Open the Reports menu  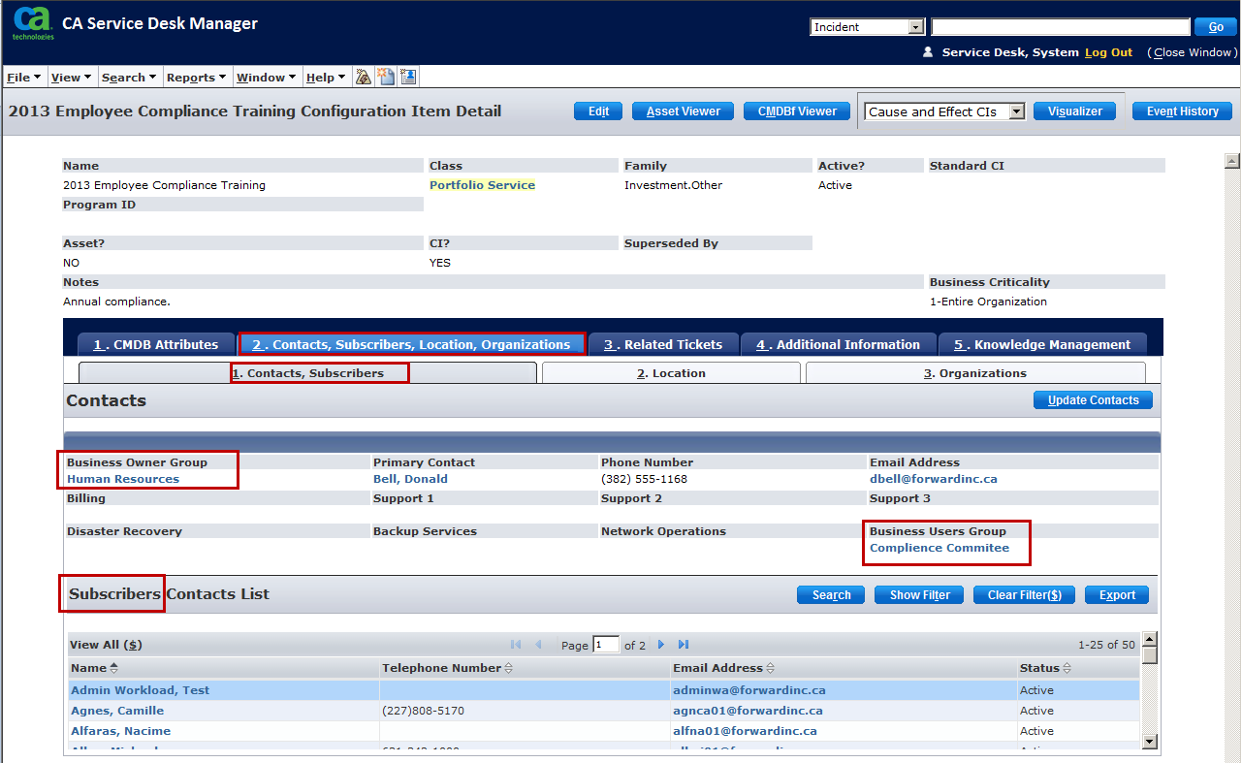[197, 78]
